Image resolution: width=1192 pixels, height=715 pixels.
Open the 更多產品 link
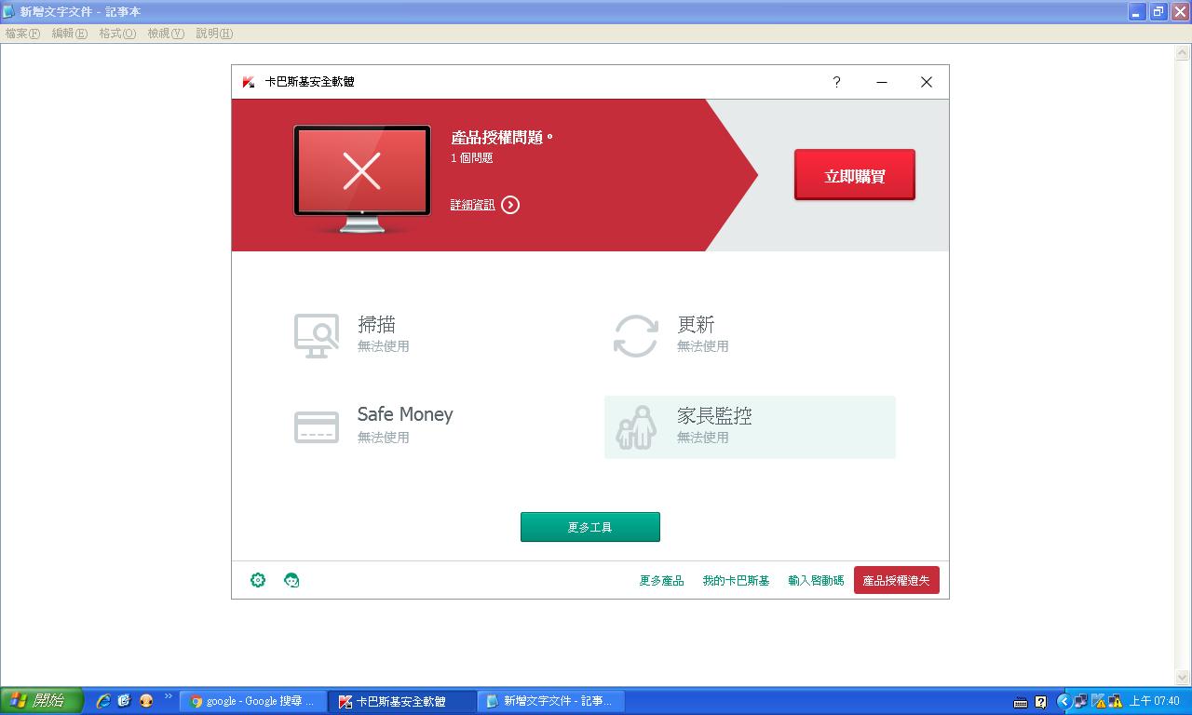[x=661, y=581]
